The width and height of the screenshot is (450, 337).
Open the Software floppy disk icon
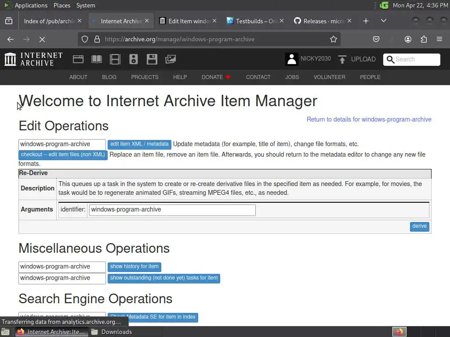pyautogui.click(x=152, y=59)
